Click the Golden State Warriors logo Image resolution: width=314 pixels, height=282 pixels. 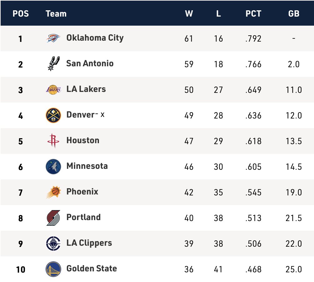[53, 269]
